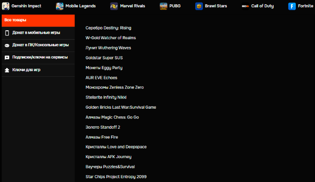Open Золото Standoff 2 product
315x182 pixels.
103,127
